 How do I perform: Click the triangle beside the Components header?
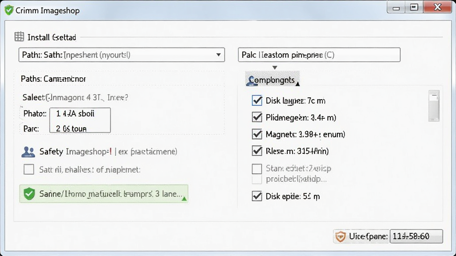(x=297, y=84)
